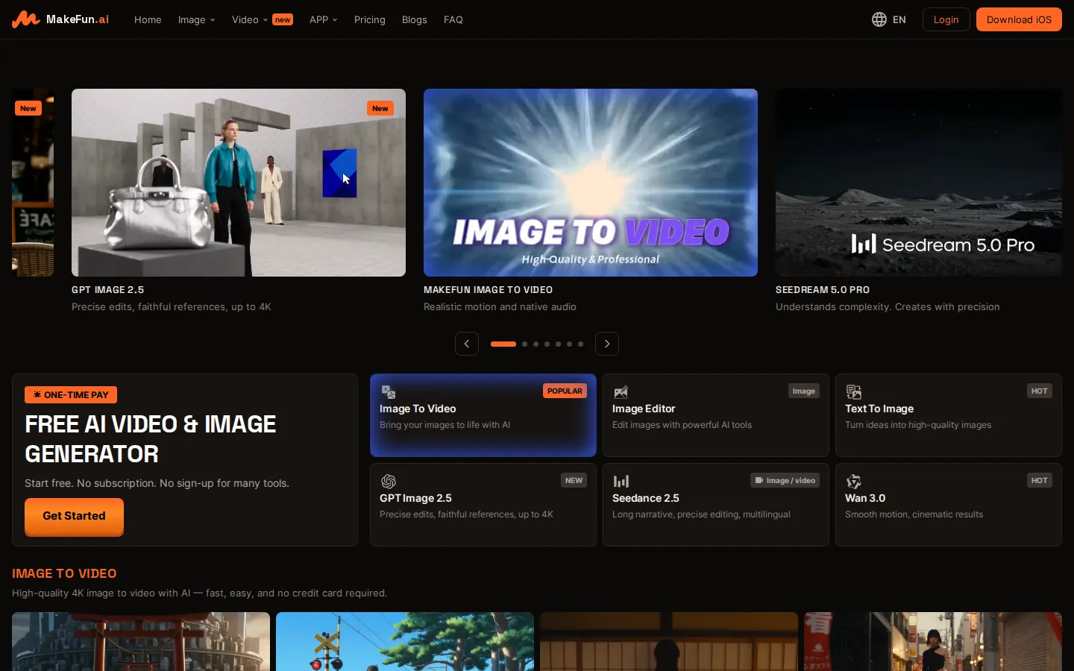Go to previous carousel slide arrow
This screenshot has height=671, width=1074.
[x=467, y=344]
